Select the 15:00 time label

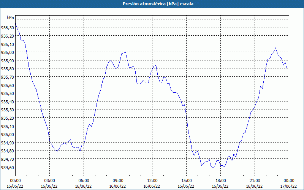point(186,181)
